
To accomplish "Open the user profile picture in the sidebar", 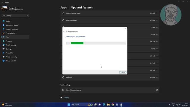I will point(4,9).
